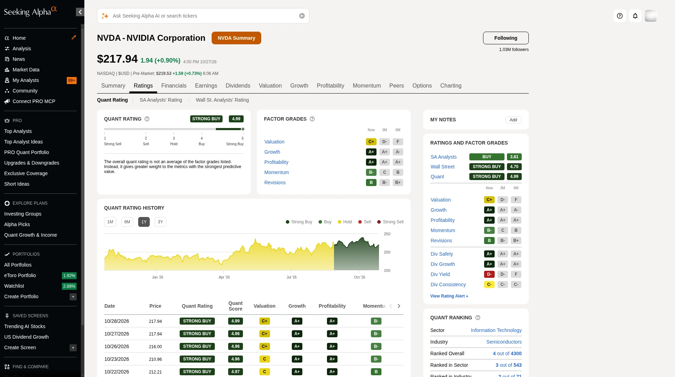Open Connect PRO MCP in the sidebar

[34, 101]
